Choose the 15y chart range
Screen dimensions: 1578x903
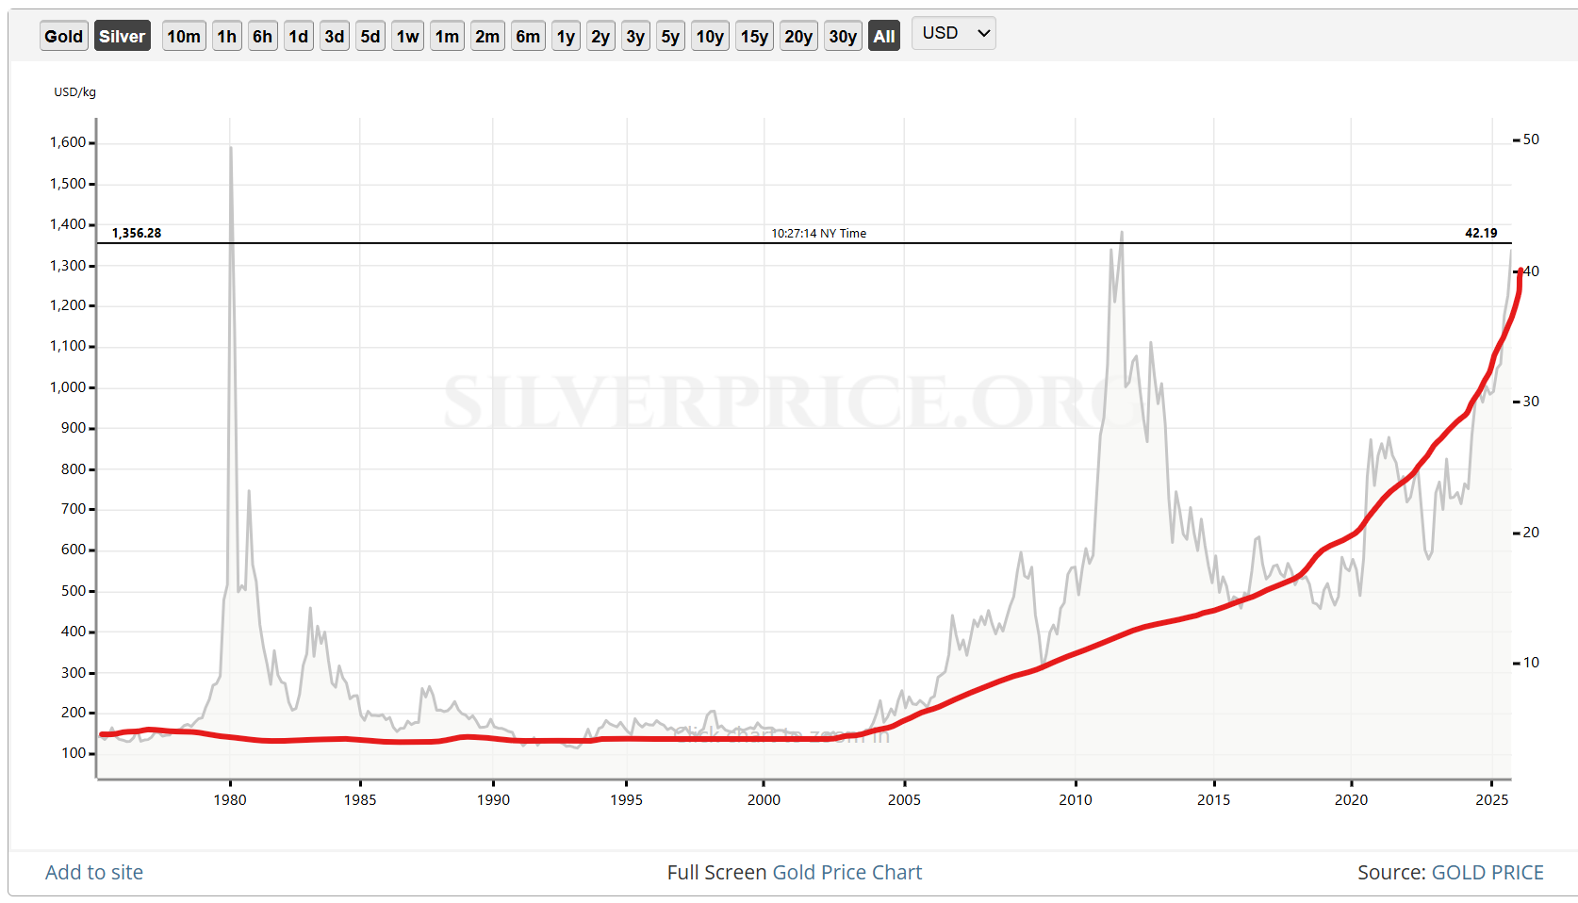tap(754, 36)
